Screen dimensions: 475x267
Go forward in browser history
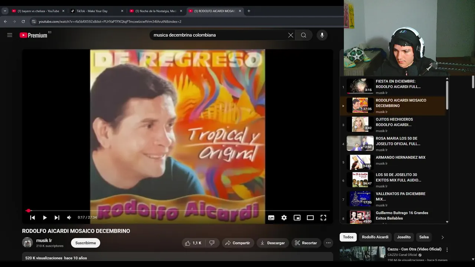(x=14, y=22)
